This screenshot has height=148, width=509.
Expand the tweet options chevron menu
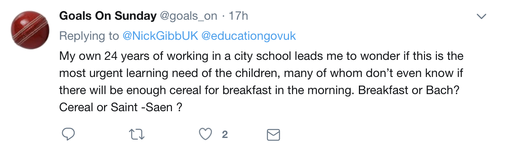tap(482, 16)
